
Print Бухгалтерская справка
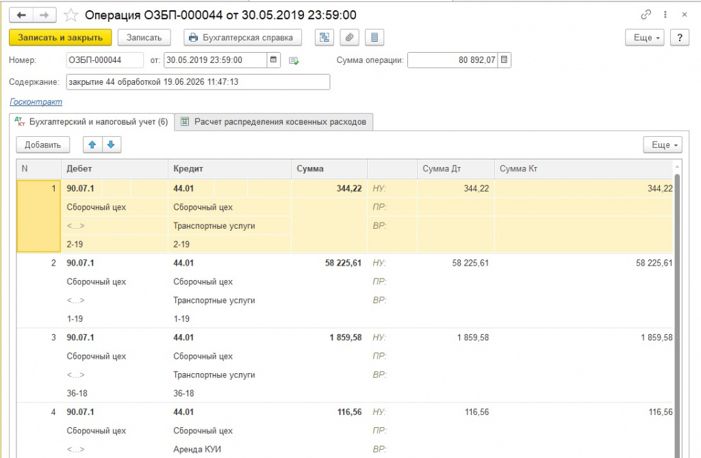(x=243, y=38)
